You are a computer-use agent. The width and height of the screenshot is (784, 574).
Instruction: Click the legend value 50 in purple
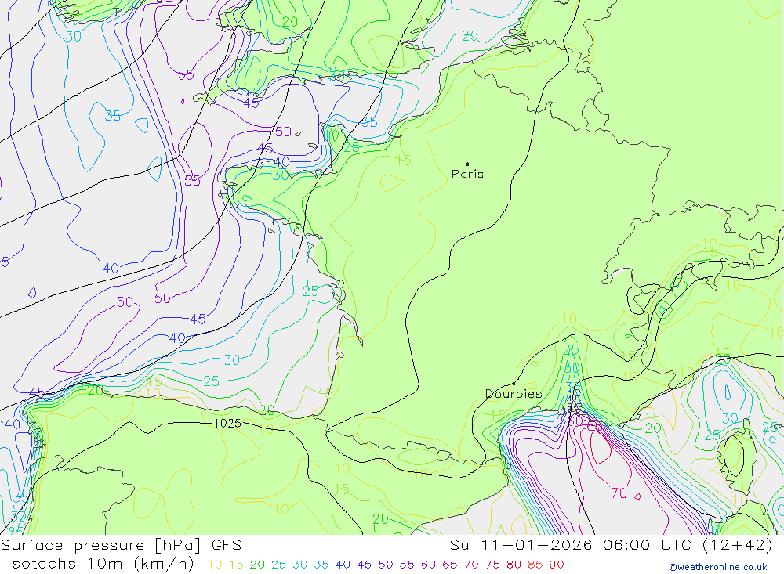(386, 565)
